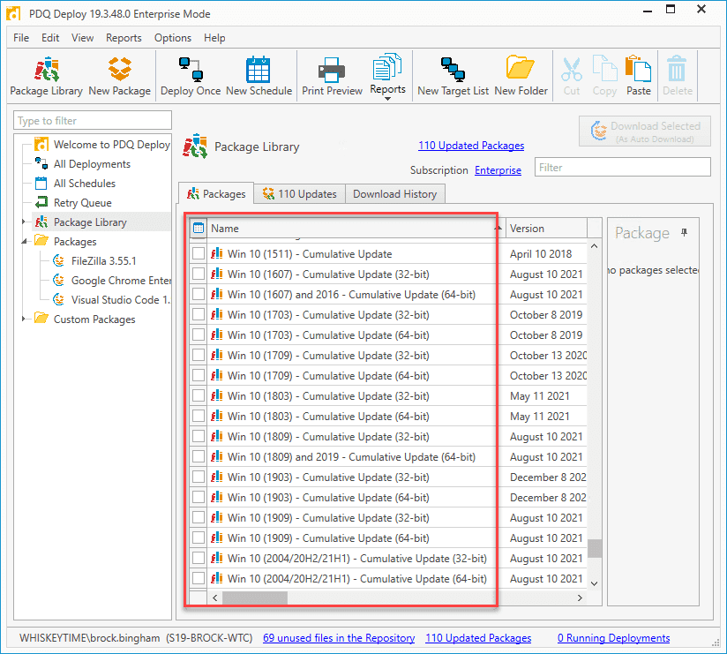The image size is (727, 654).
Task: Click the New Folder toolbar icon
Action: click(521, 76)
